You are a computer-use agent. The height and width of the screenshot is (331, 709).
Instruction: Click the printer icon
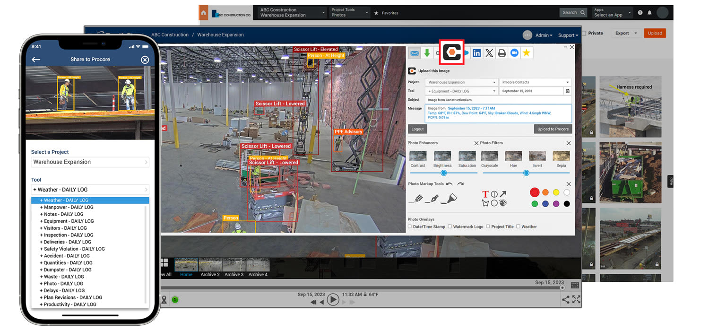click(x=502, y=53)
